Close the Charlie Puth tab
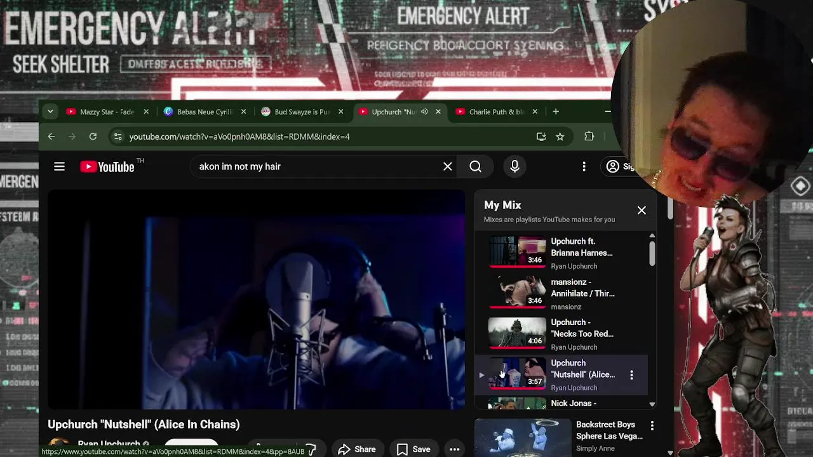 point(535,112)
